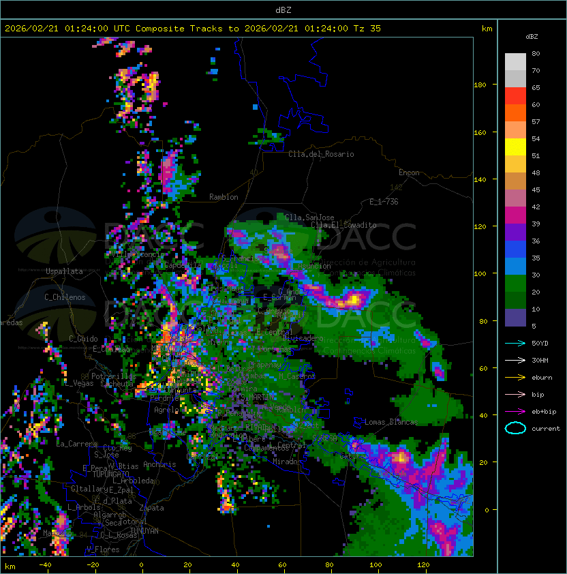Click the 'C_Chilenos' map label
This screenshot has height=574, width=567.
click(x=65, y=297)
